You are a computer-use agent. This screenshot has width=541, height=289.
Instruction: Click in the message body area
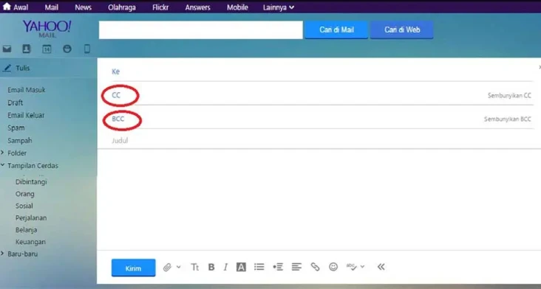(x=319, y=200)
